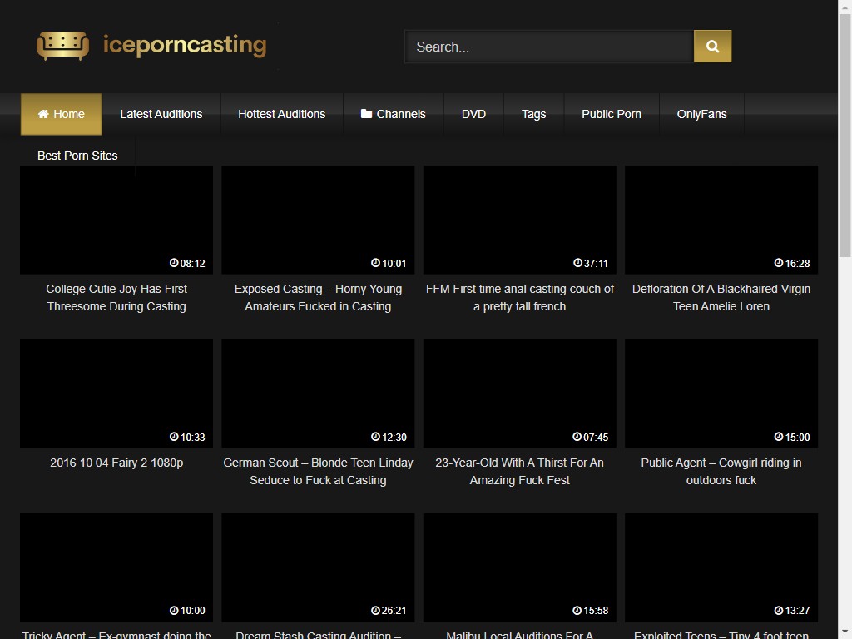This screenshot has width=852, height=639.
Task: Open the OnlyFans navigation link
Action: point(701,114)
